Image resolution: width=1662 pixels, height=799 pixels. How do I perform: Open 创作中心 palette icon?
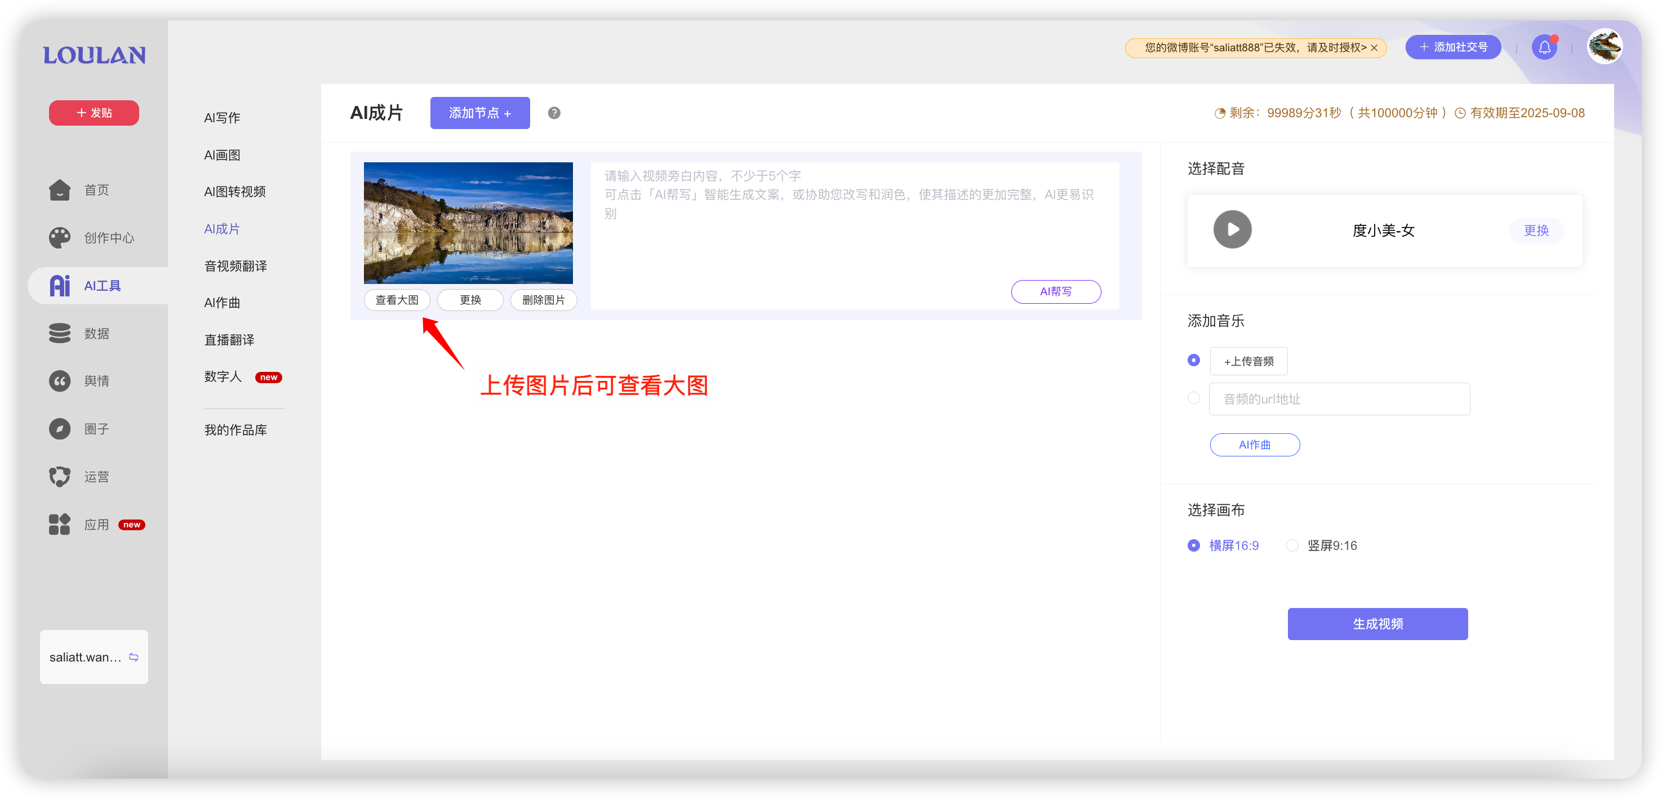(59, 238)
